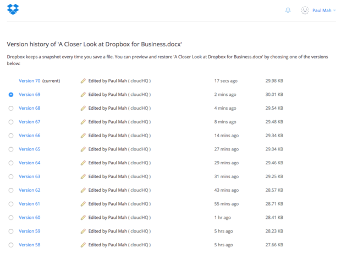
Task: Click pencil icon in Version 59 row
Action: tap(83, 231)
